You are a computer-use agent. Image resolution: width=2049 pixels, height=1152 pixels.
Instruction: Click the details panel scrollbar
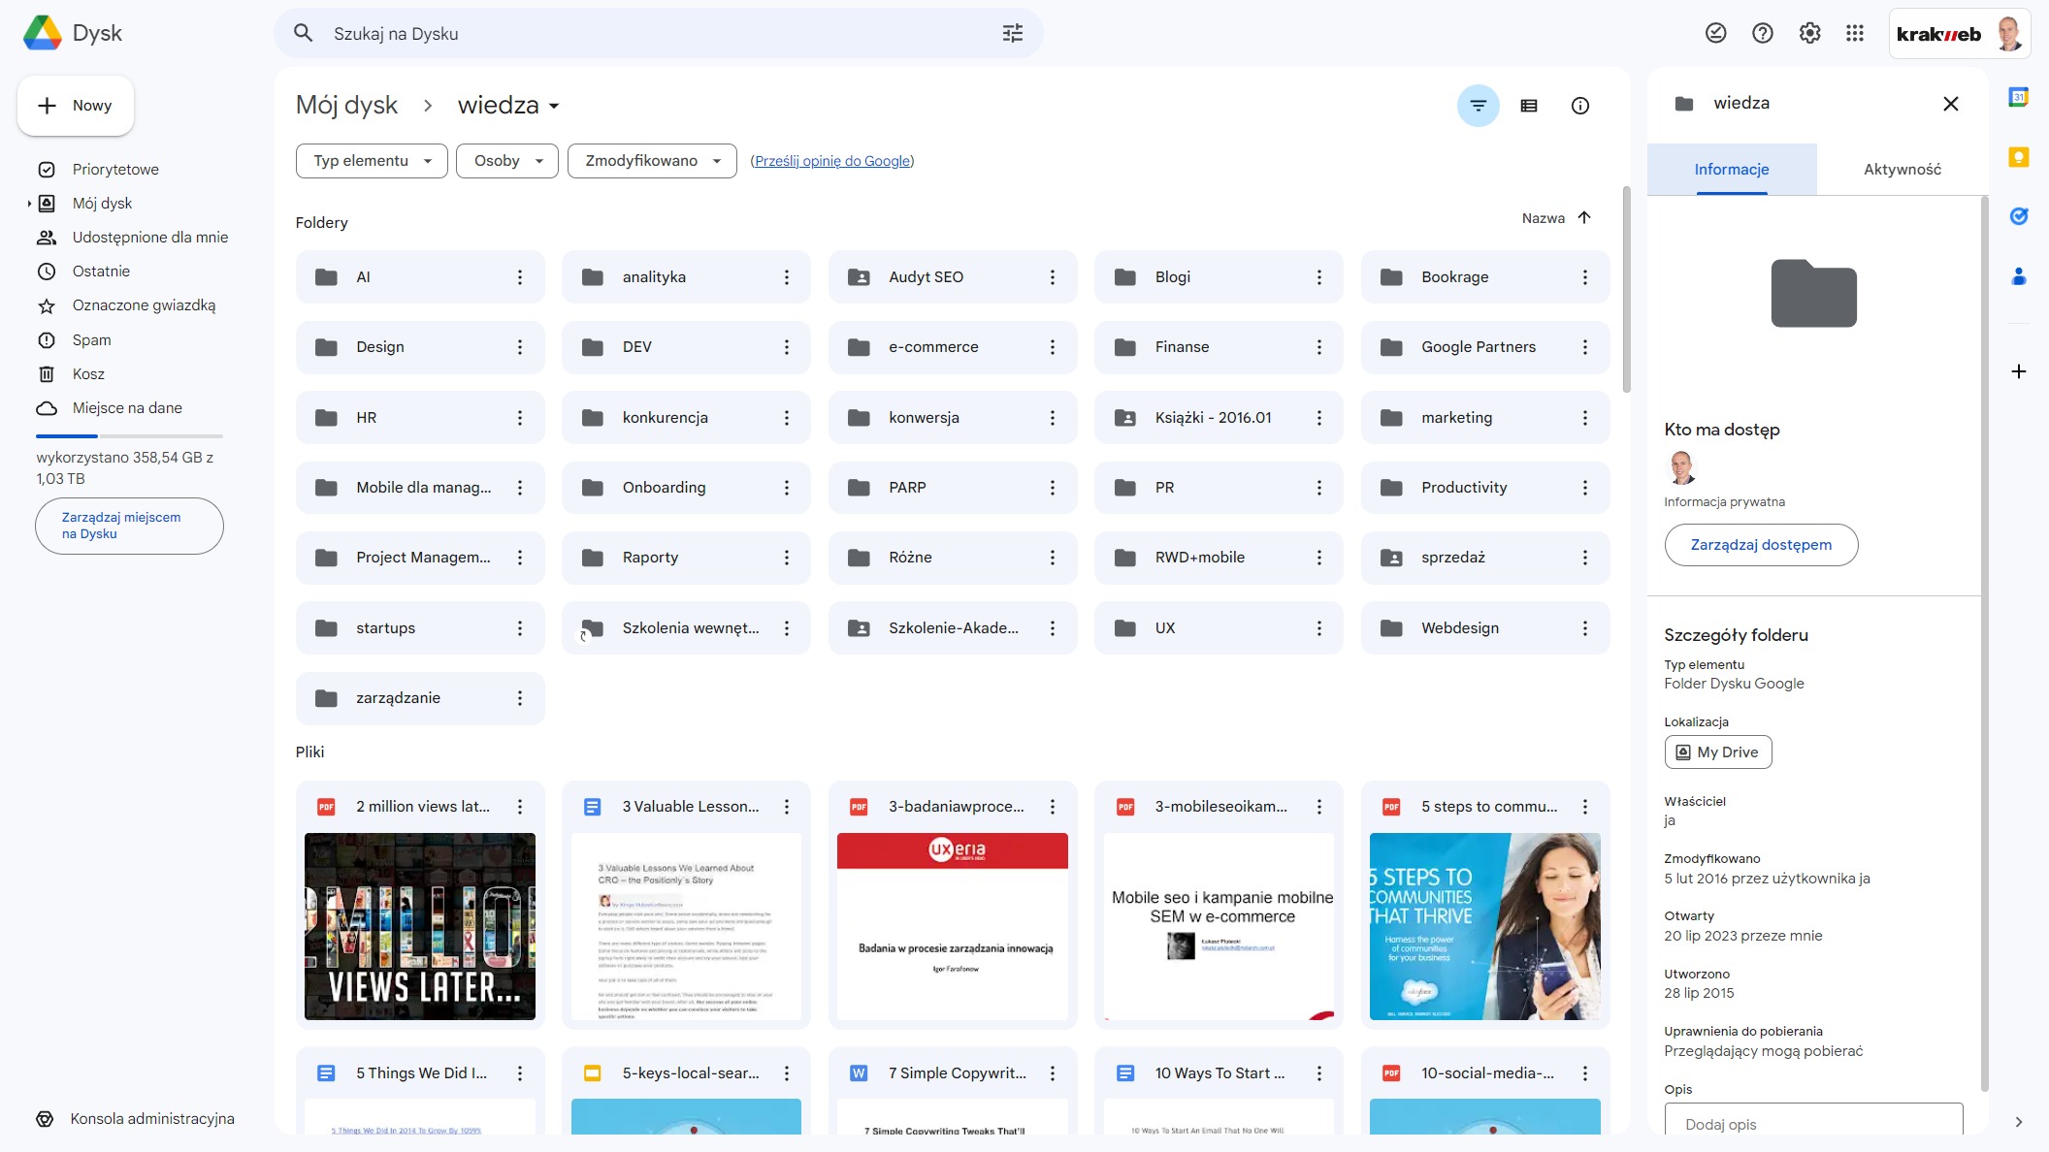(1984, 643)
